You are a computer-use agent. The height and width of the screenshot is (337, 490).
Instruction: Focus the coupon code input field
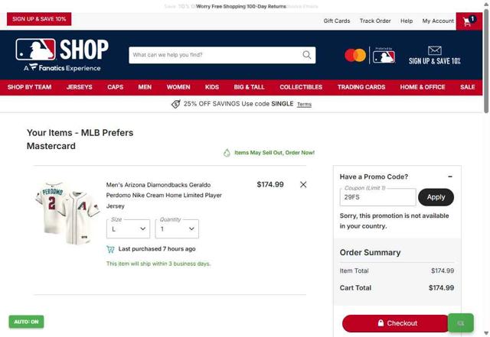coord(377,197)
